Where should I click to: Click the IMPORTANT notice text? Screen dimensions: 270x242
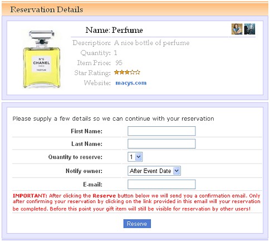click(x=136, y=203)
